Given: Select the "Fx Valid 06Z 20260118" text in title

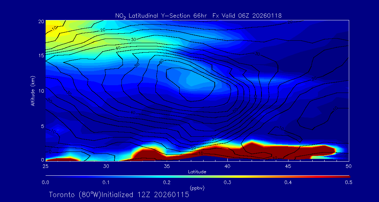Looking at the screenshot, I should tap(247, 16).
